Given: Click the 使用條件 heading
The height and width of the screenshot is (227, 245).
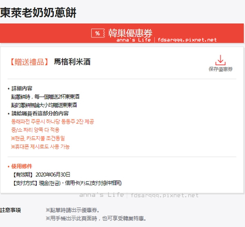Looking at the screenshot, I should 22,166.
